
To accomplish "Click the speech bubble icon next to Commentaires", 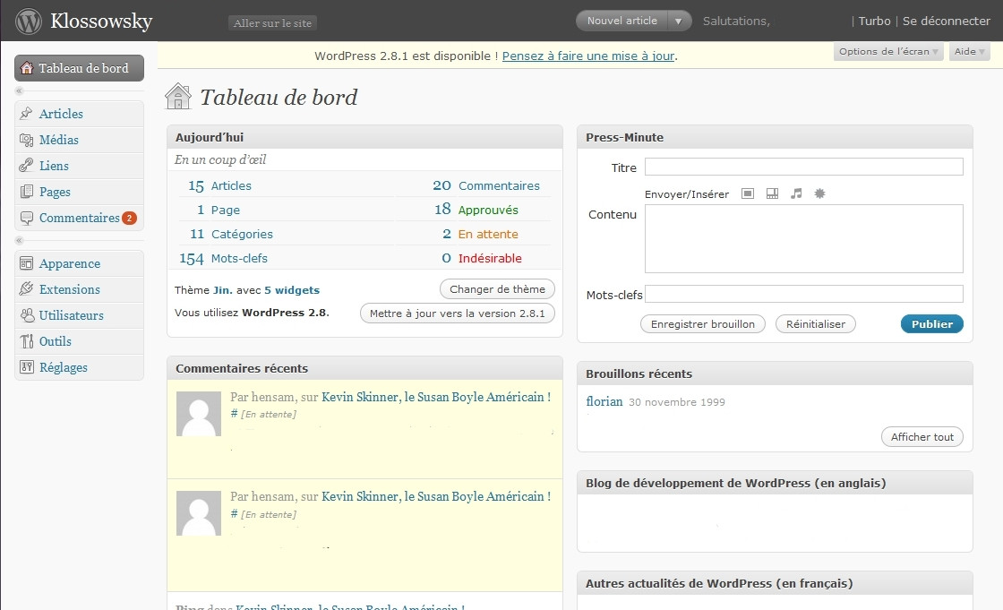I will [x=26, y=218].
